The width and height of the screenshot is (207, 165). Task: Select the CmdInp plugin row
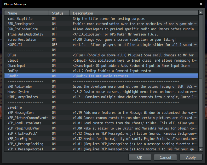101,71
